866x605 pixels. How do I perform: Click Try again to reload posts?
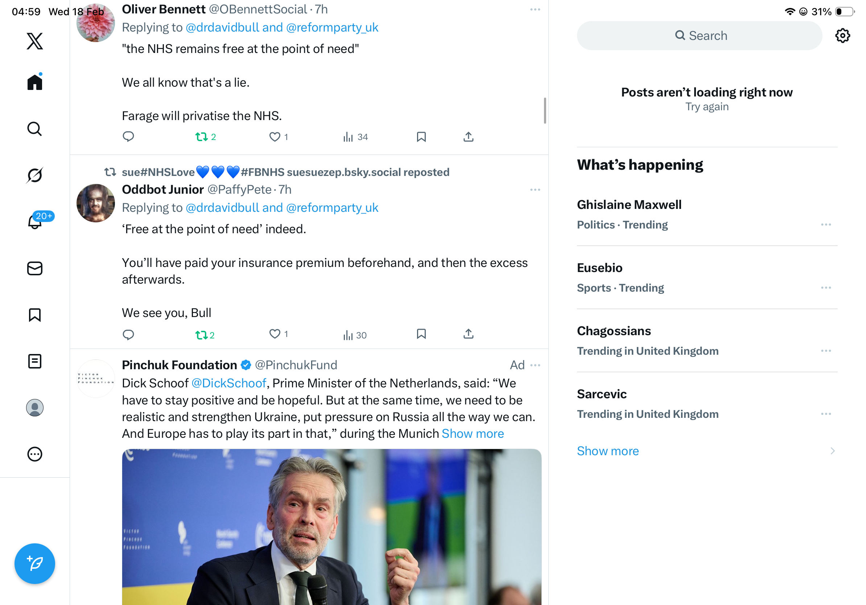click(x=707, y=107)
